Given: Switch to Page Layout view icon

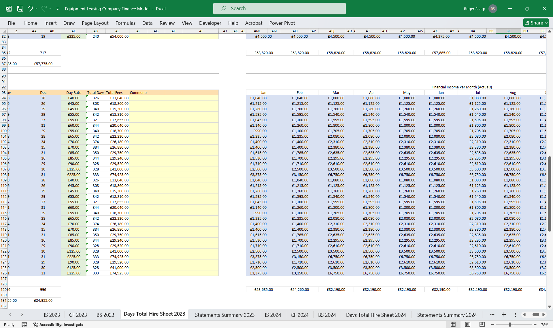Looking at the screenshot, I should pyautogui.click(x=467, y=325).
